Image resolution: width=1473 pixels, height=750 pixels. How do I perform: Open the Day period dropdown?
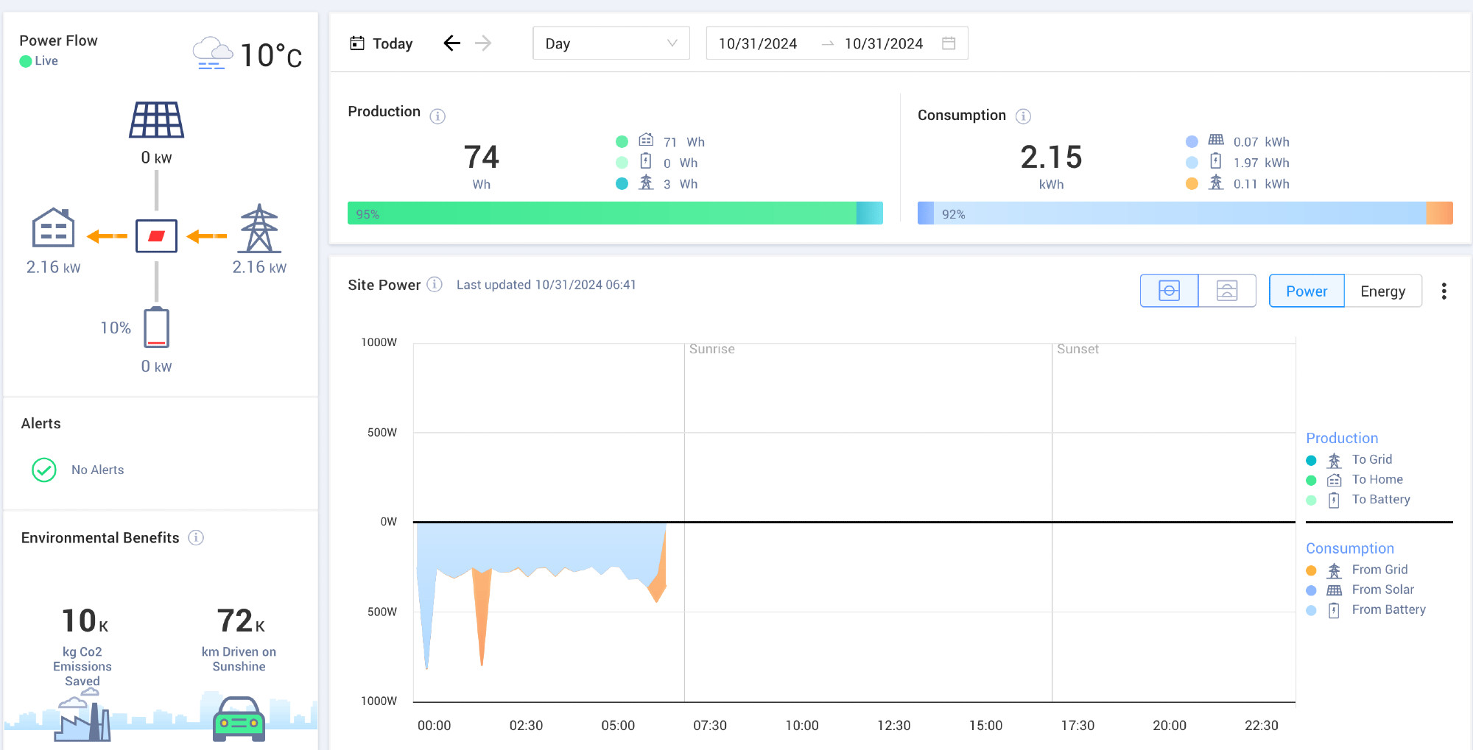tap(611, 43)
